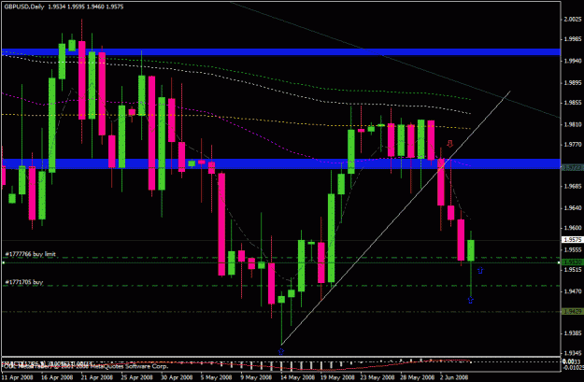Viewport: 584px width, 382px height.
Task: Click the 1.9940 price axis label
Action: tap(573, 61)
